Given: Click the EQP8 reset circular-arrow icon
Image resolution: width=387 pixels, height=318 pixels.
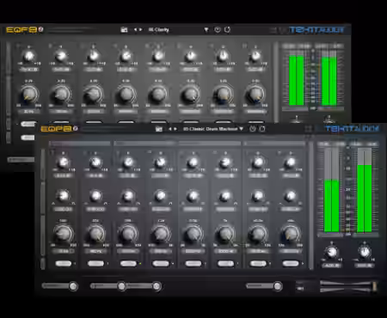Looking at the screenshot, I should pyautogui.click(x=262, y=129).
